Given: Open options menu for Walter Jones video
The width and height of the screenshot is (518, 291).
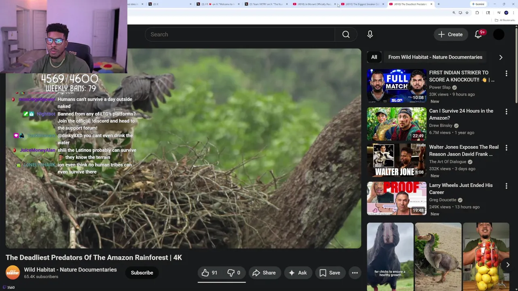Looking at the screenshot, I should click(x=506, y=148).
